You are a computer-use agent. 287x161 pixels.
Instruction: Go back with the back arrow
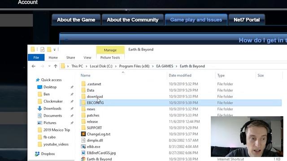[x=34, y=66]
